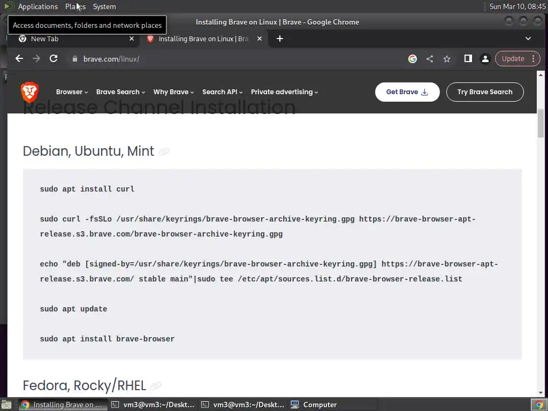Viewport: 548px width, 411px height.
Task: Expand the Browser menu
Action: (72, 92)
